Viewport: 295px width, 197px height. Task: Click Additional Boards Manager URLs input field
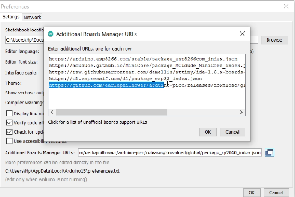point(170,152)
